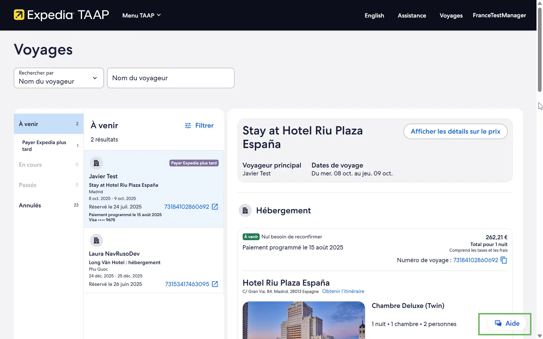Click the '2 résultats' count text
Viewport: 543px width, 339px height.
point(104,140)
